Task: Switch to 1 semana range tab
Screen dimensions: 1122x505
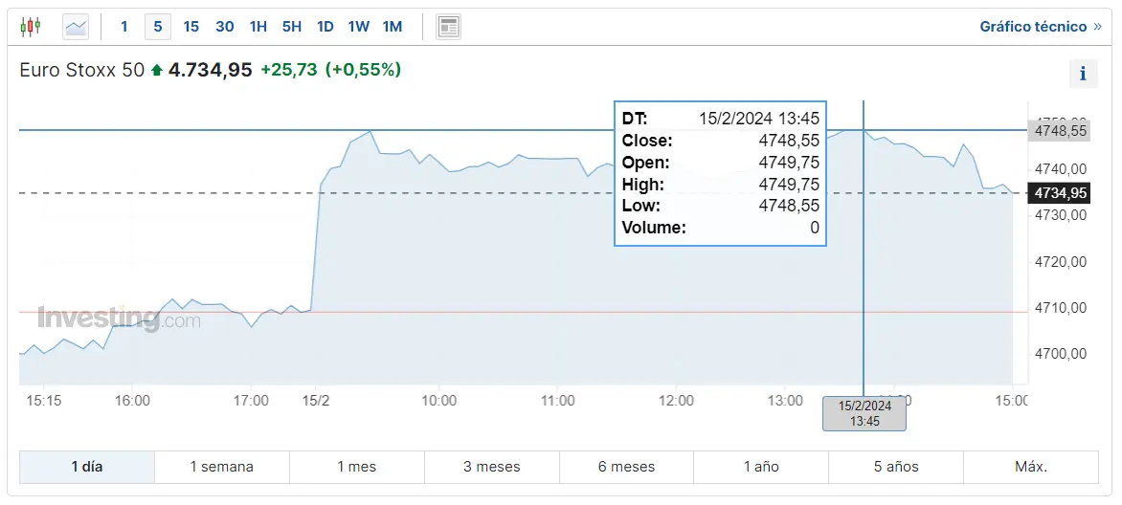Action: (222, 467)
